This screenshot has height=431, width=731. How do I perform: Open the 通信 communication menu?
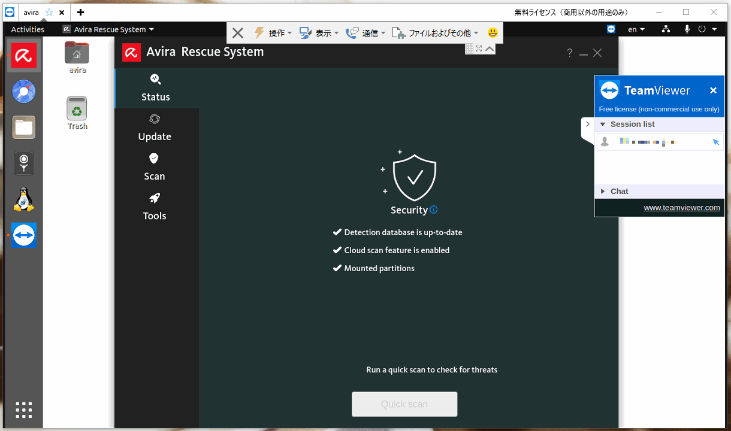point(366,33)
